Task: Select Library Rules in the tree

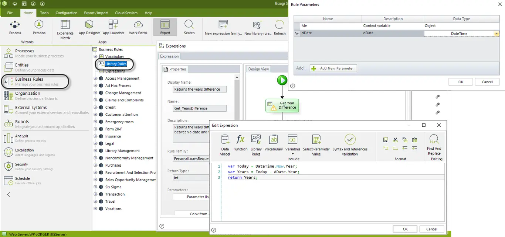Action: pyautogui.click(x=116, y=64)
